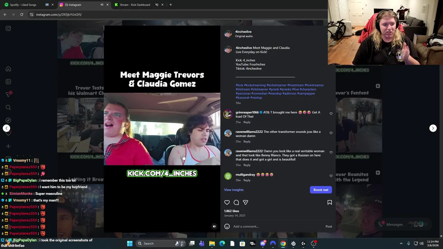
Task: Open Microsoft Edge from taskbar
Action: (222, 243)
